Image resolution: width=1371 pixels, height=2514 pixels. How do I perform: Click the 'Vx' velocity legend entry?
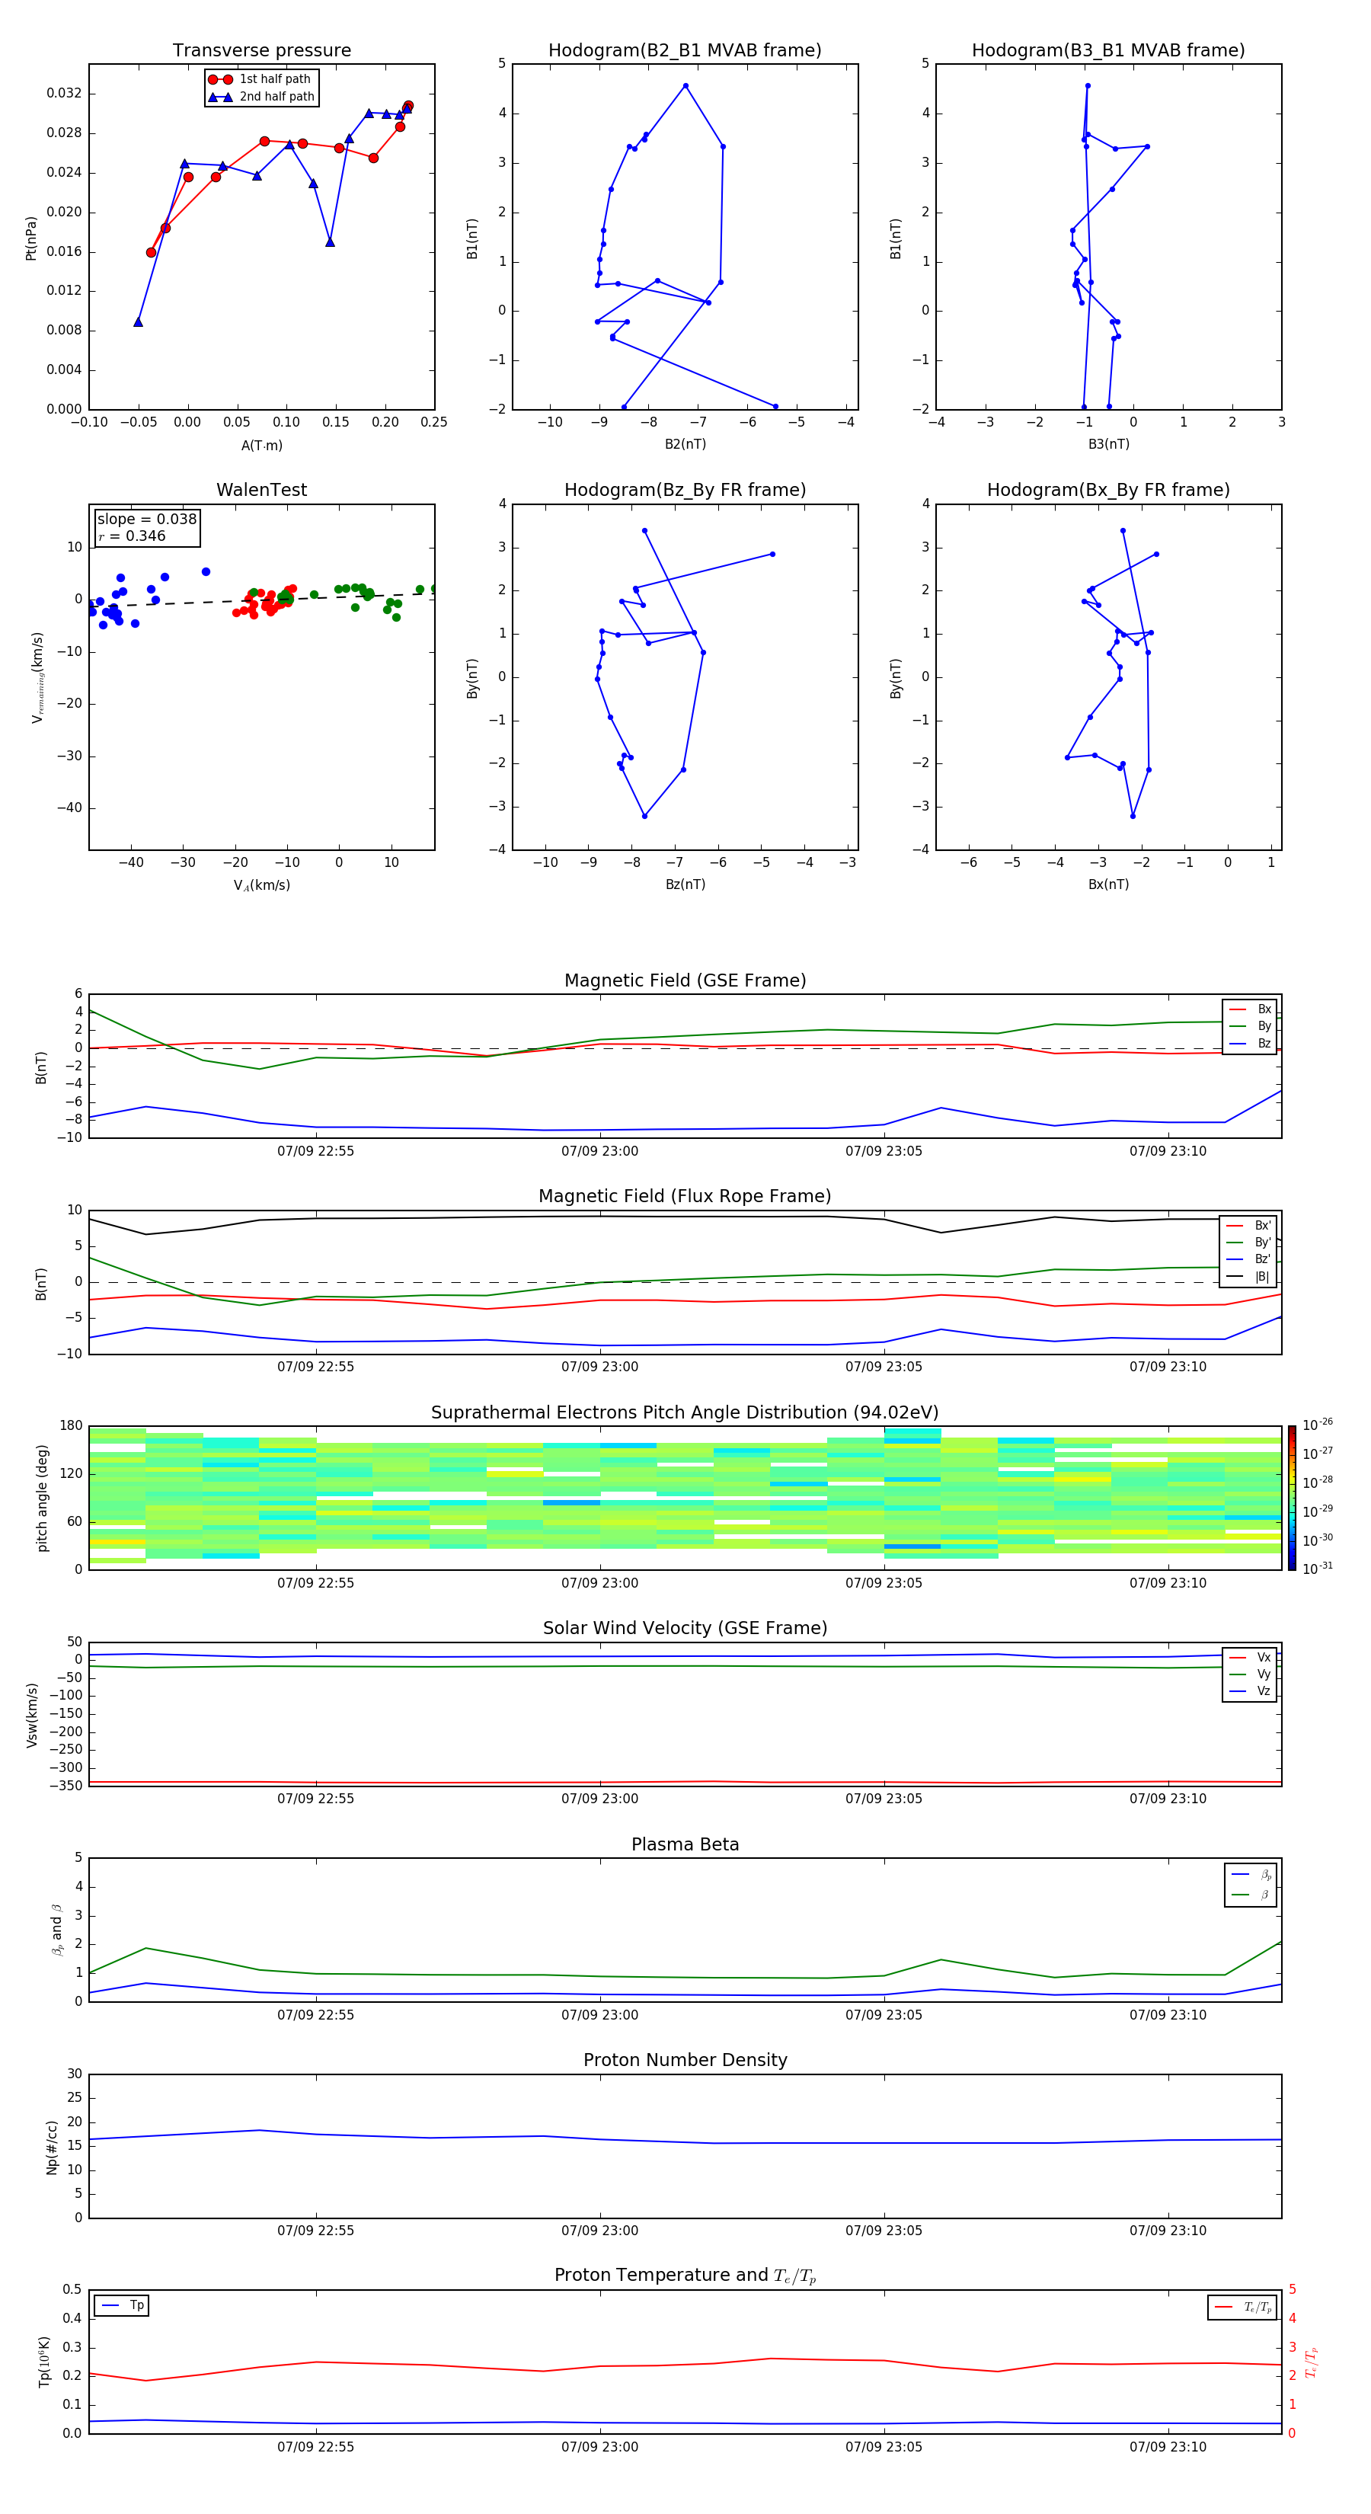tap(1251, 1657)
